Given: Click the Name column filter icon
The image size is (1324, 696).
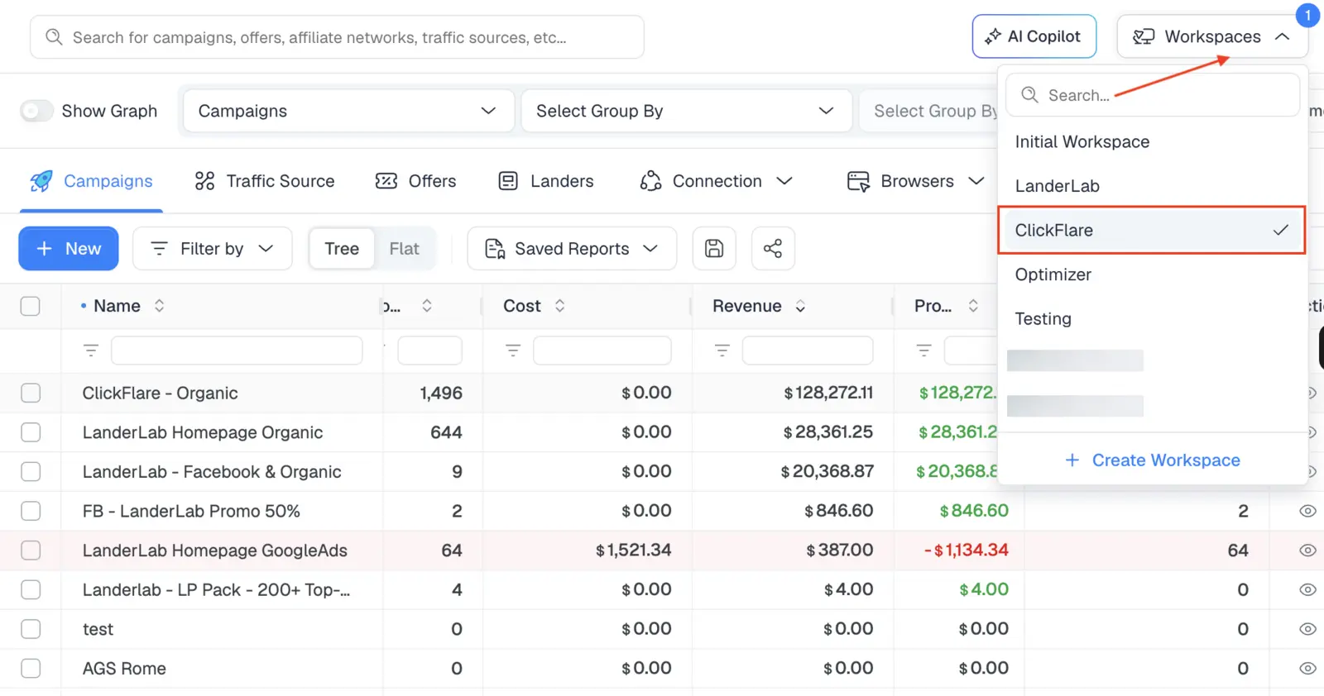Looking at the screenshot, I should pos(91,350).
